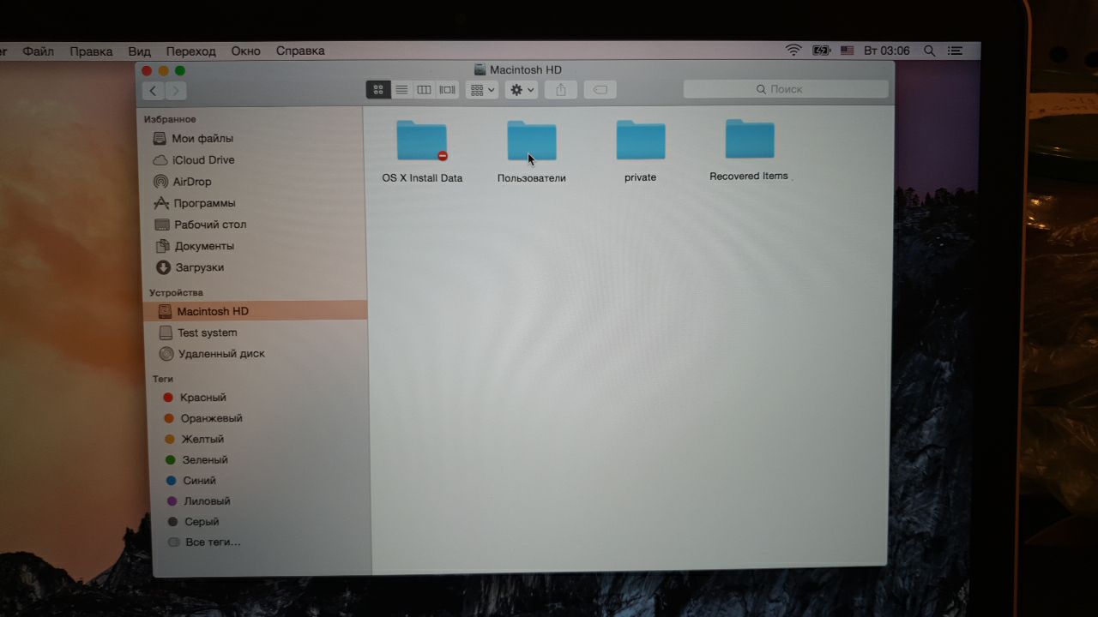Open the Справка menu
This screenshot has width=1098, height=617.
[300, 51]
